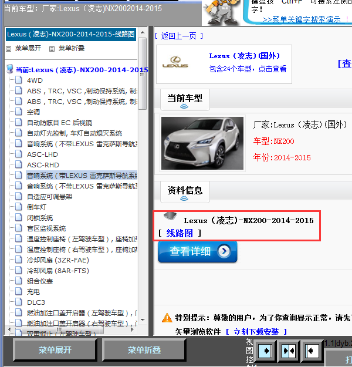Click the 包含24个车型，点击查看 link
The height and width of the screenshot is (367, 352).
coord(248,69)
